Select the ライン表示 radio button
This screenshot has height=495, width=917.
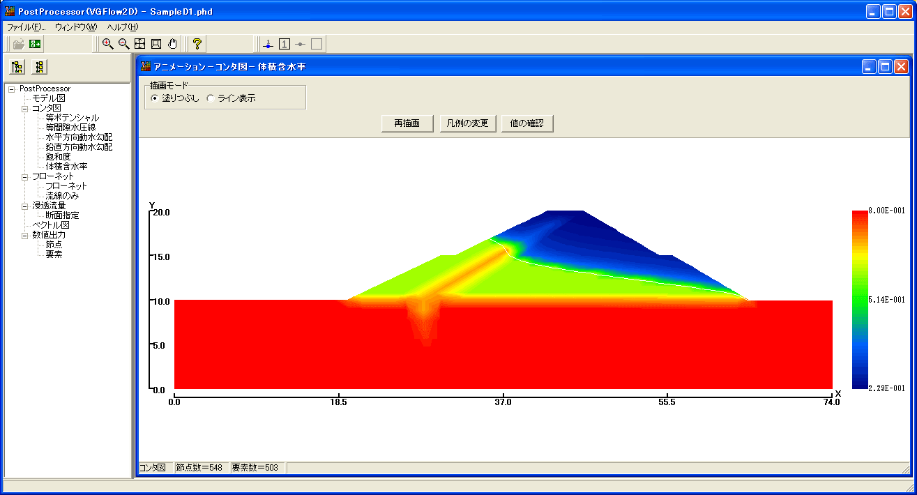pos(211,98)
